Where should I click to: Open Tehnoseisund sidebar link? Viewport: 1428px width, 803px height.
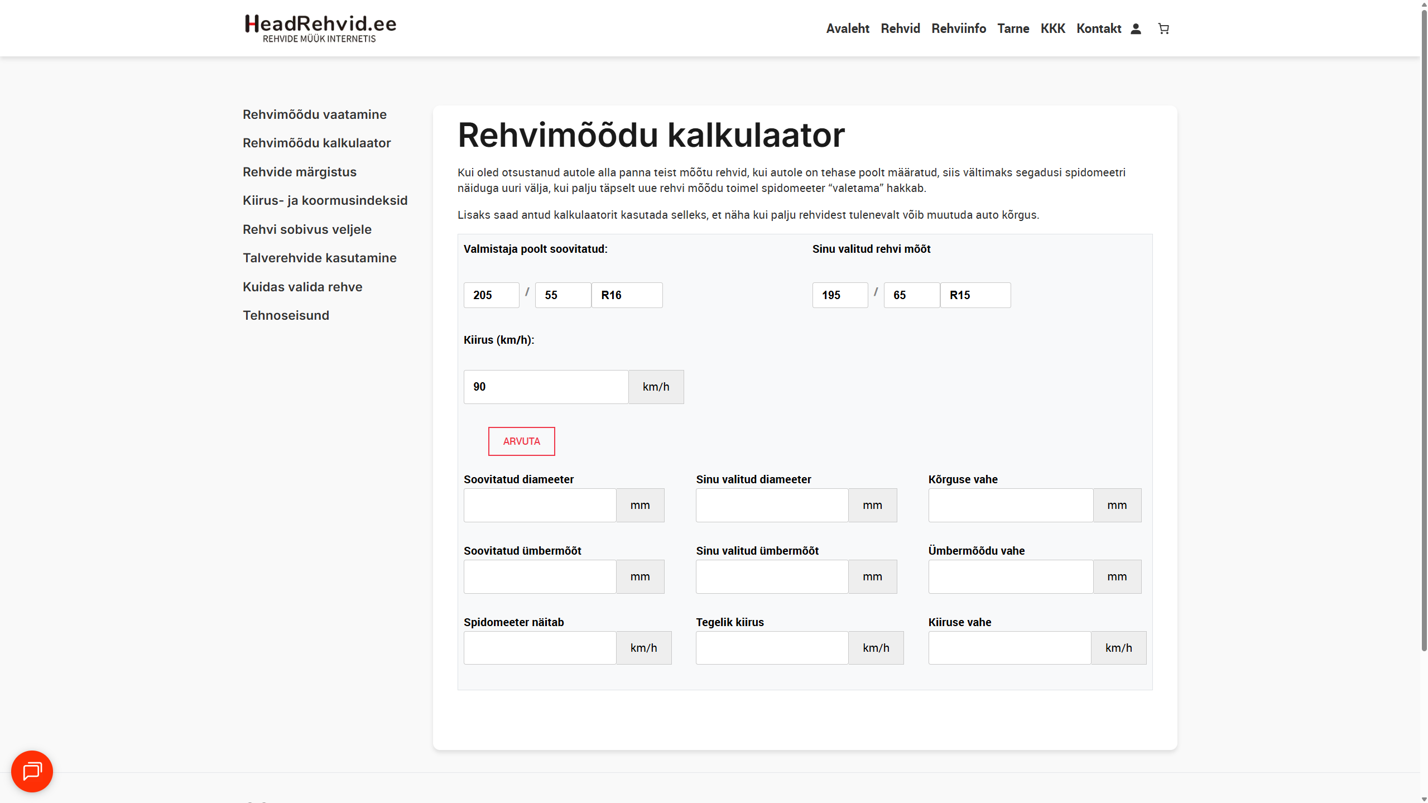click(x=286, y=315)
